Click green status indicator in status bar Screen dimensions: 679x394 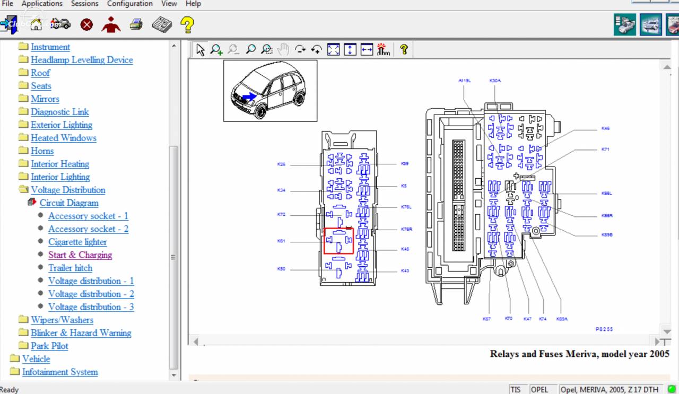[x=672, y=389]
